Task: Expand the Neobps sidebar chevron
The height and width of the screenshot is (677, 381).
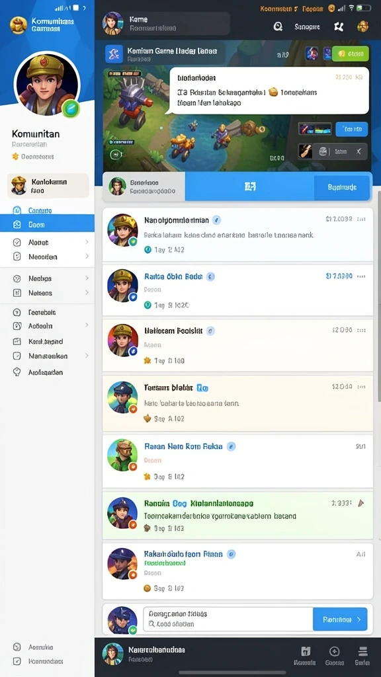Action: (87, 278)
